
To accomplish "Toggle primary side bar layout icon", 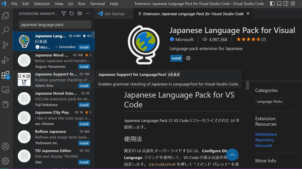I will [272, 4].
